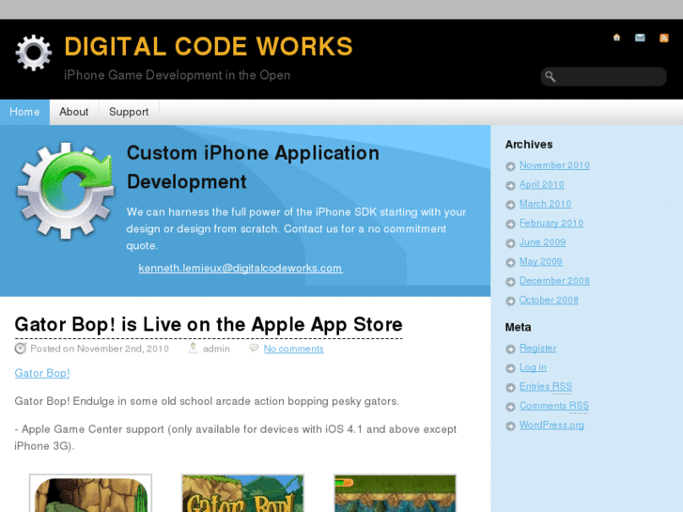Open the RSS feed icon in the header
The height and width of the screenshot is (512, 683).
[664, 38]
